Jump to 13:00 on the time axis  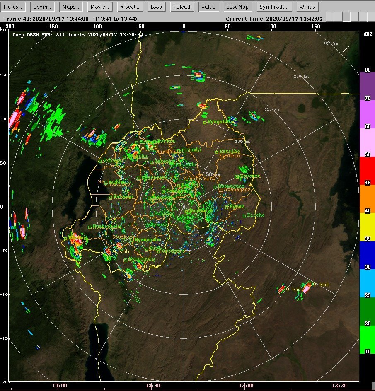246,386
